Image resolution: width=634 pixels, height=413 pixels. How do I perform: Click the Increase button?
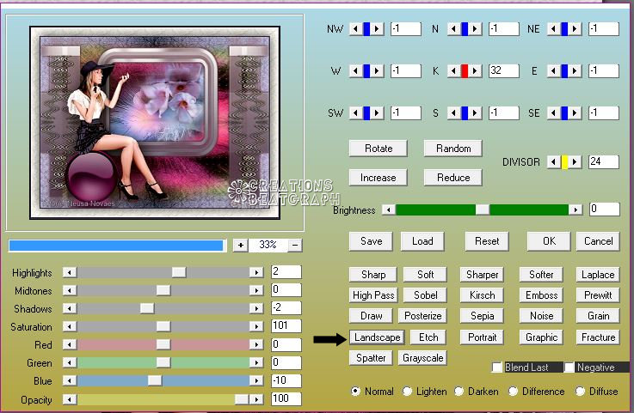tap(378, 178)
